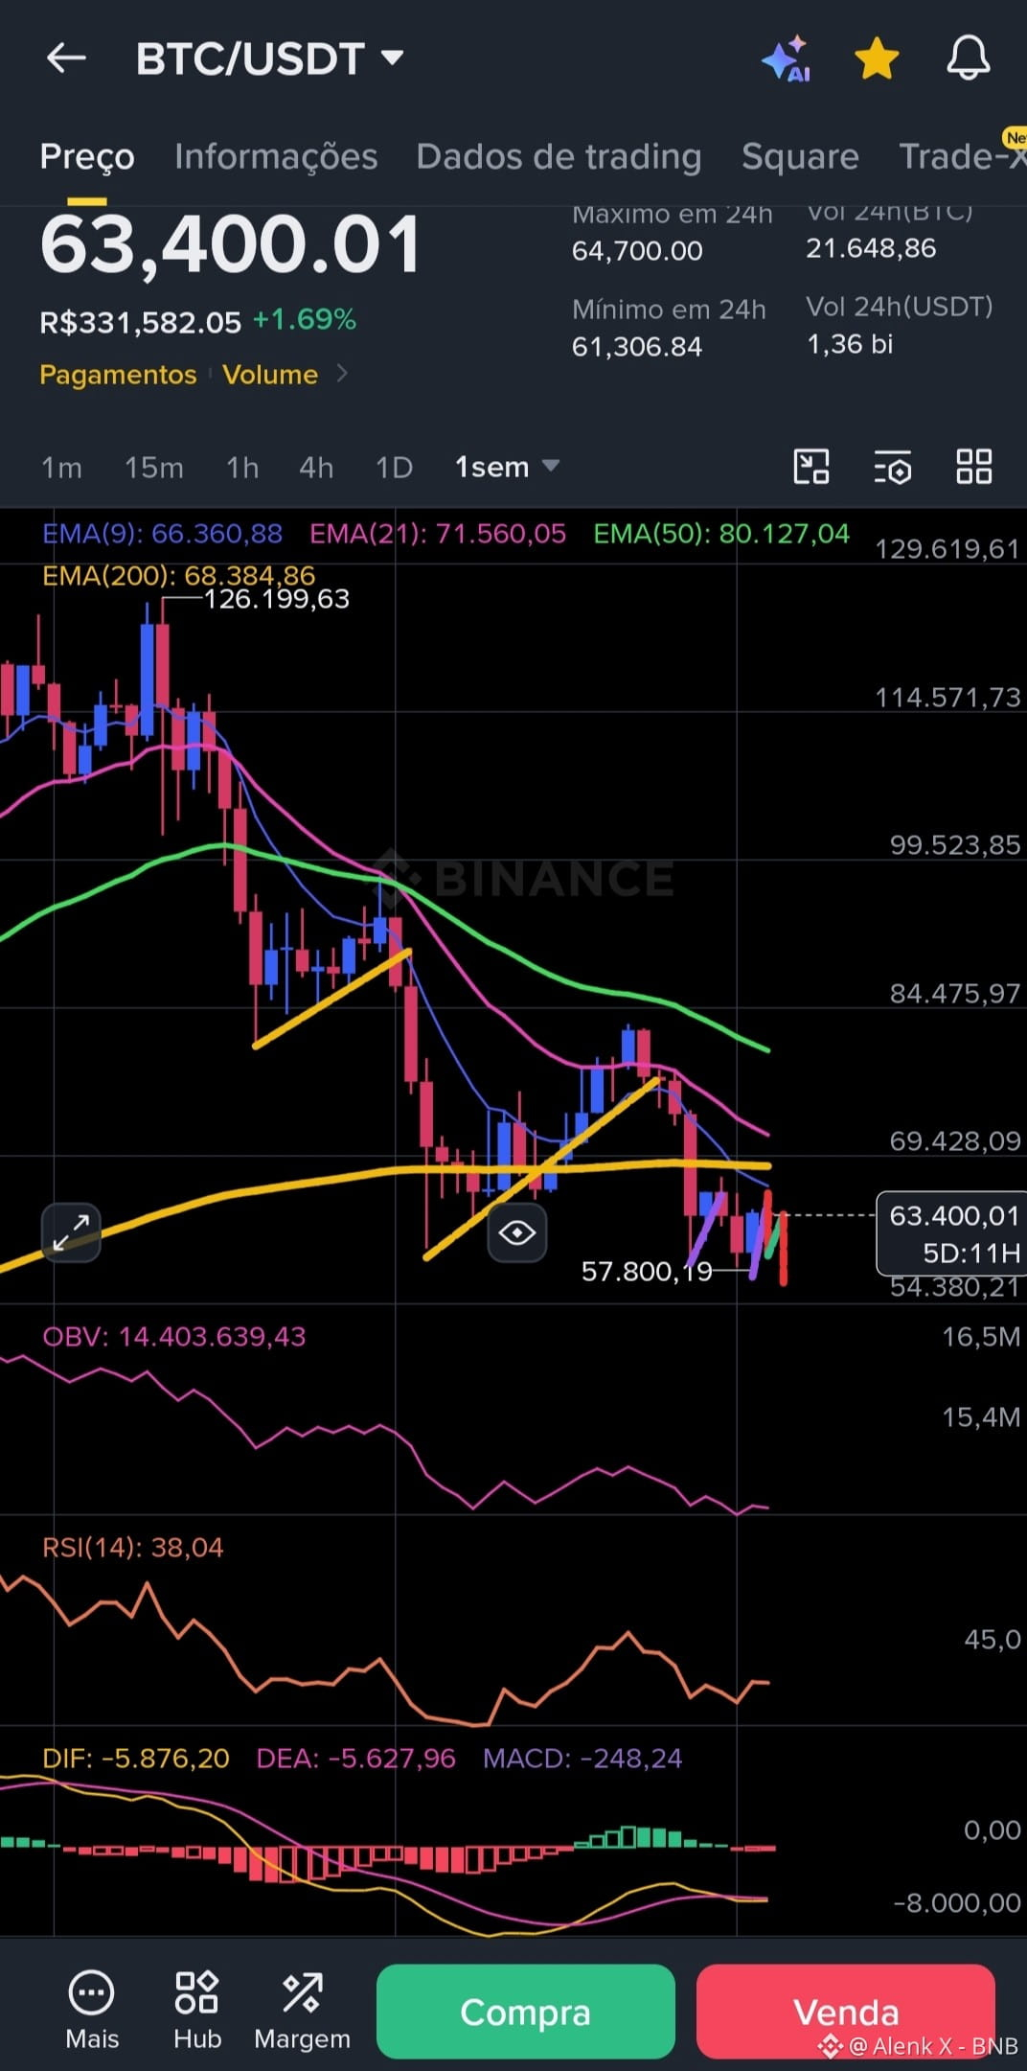Select the 1m timeframe
Screen dimensions: 1027x2071
pos(61,468)
